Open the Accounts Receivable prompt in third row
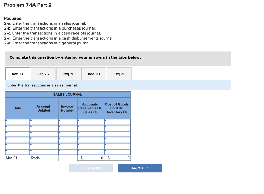264x194 pixels. (78, 133)
